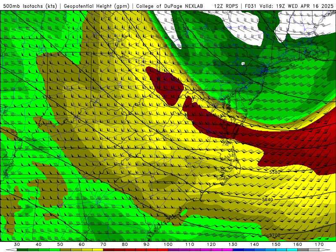
Task: Select the dark green swatch below 30
Action: coord(22,250)
